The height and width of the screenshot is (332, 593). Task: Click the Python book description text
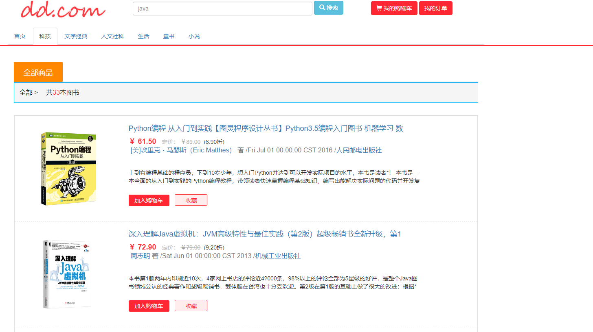click(275, 177)
